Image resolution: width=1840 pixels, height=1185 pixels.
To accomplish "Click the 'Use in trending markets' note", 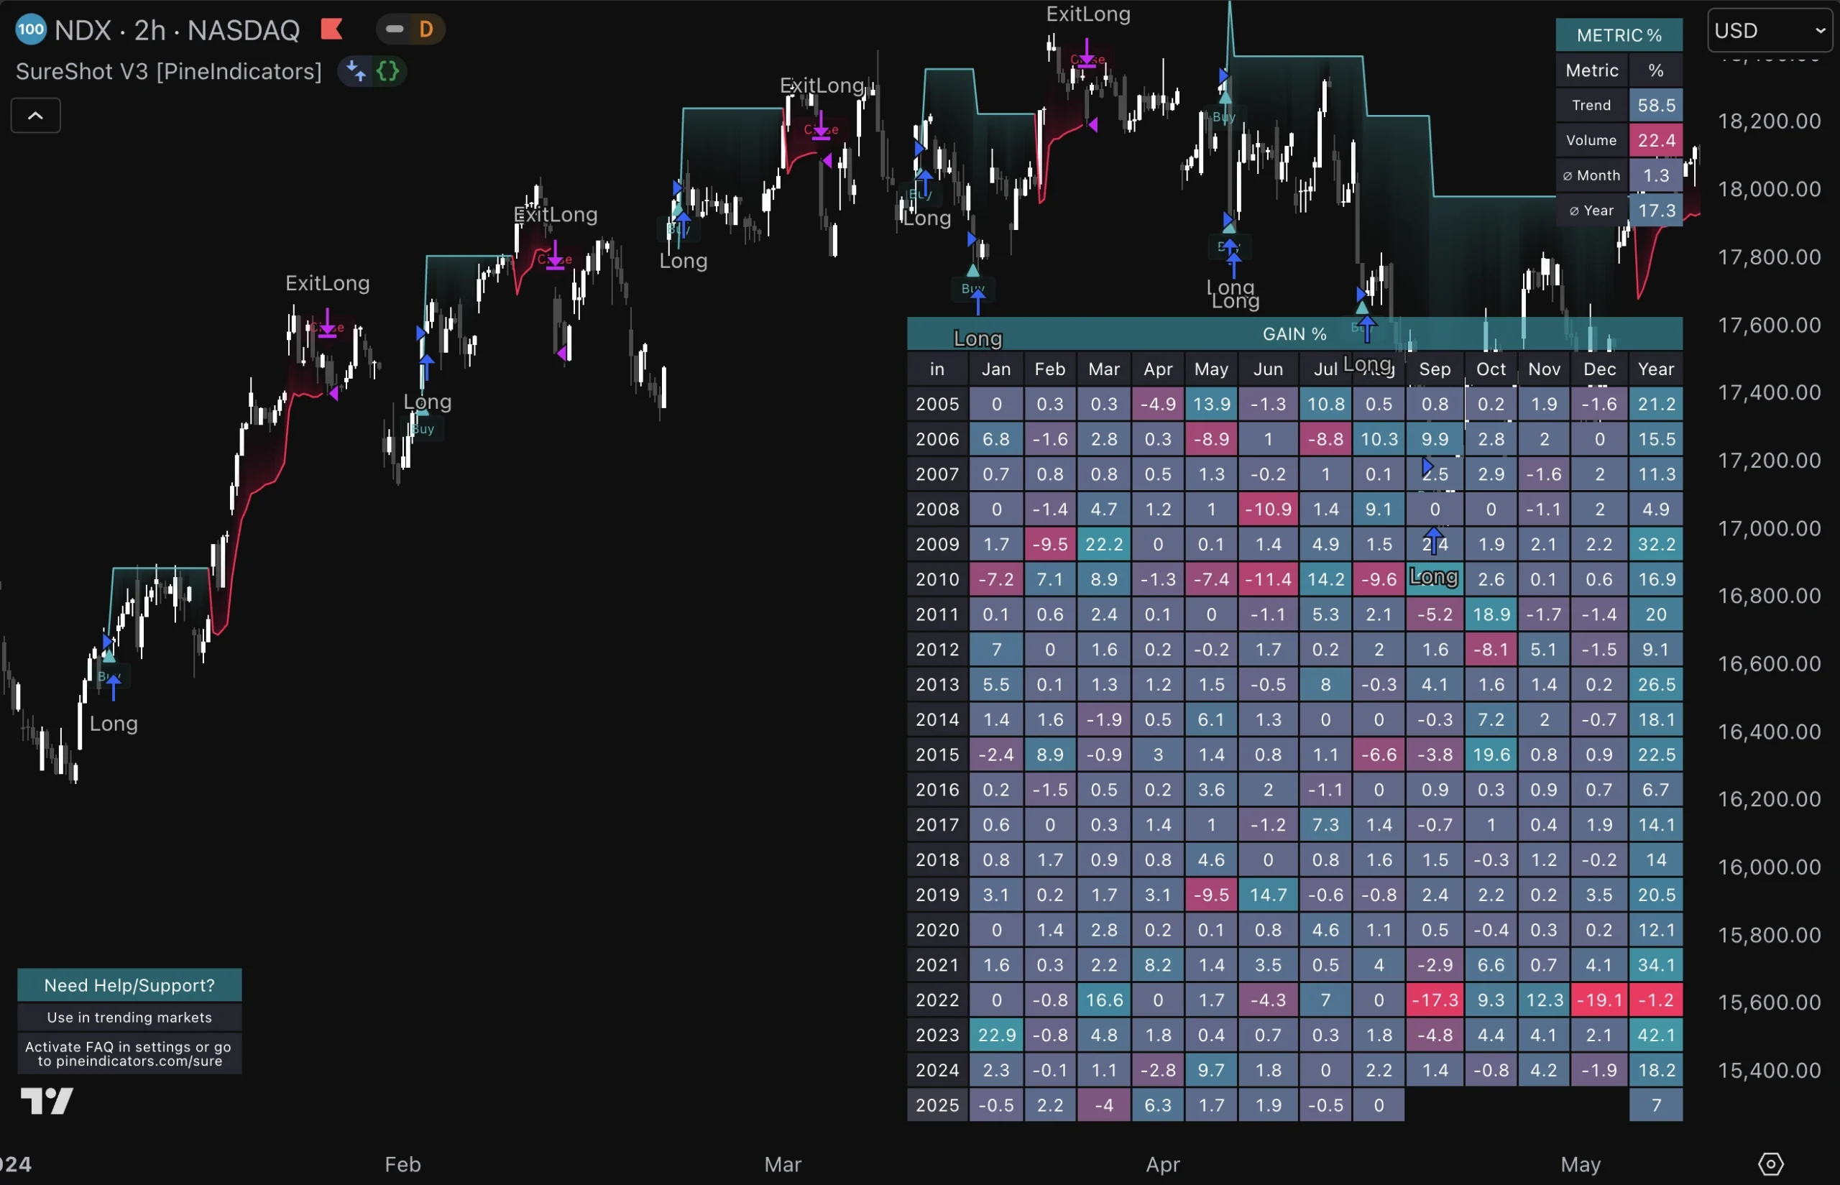I will (x=129, y=1018).
